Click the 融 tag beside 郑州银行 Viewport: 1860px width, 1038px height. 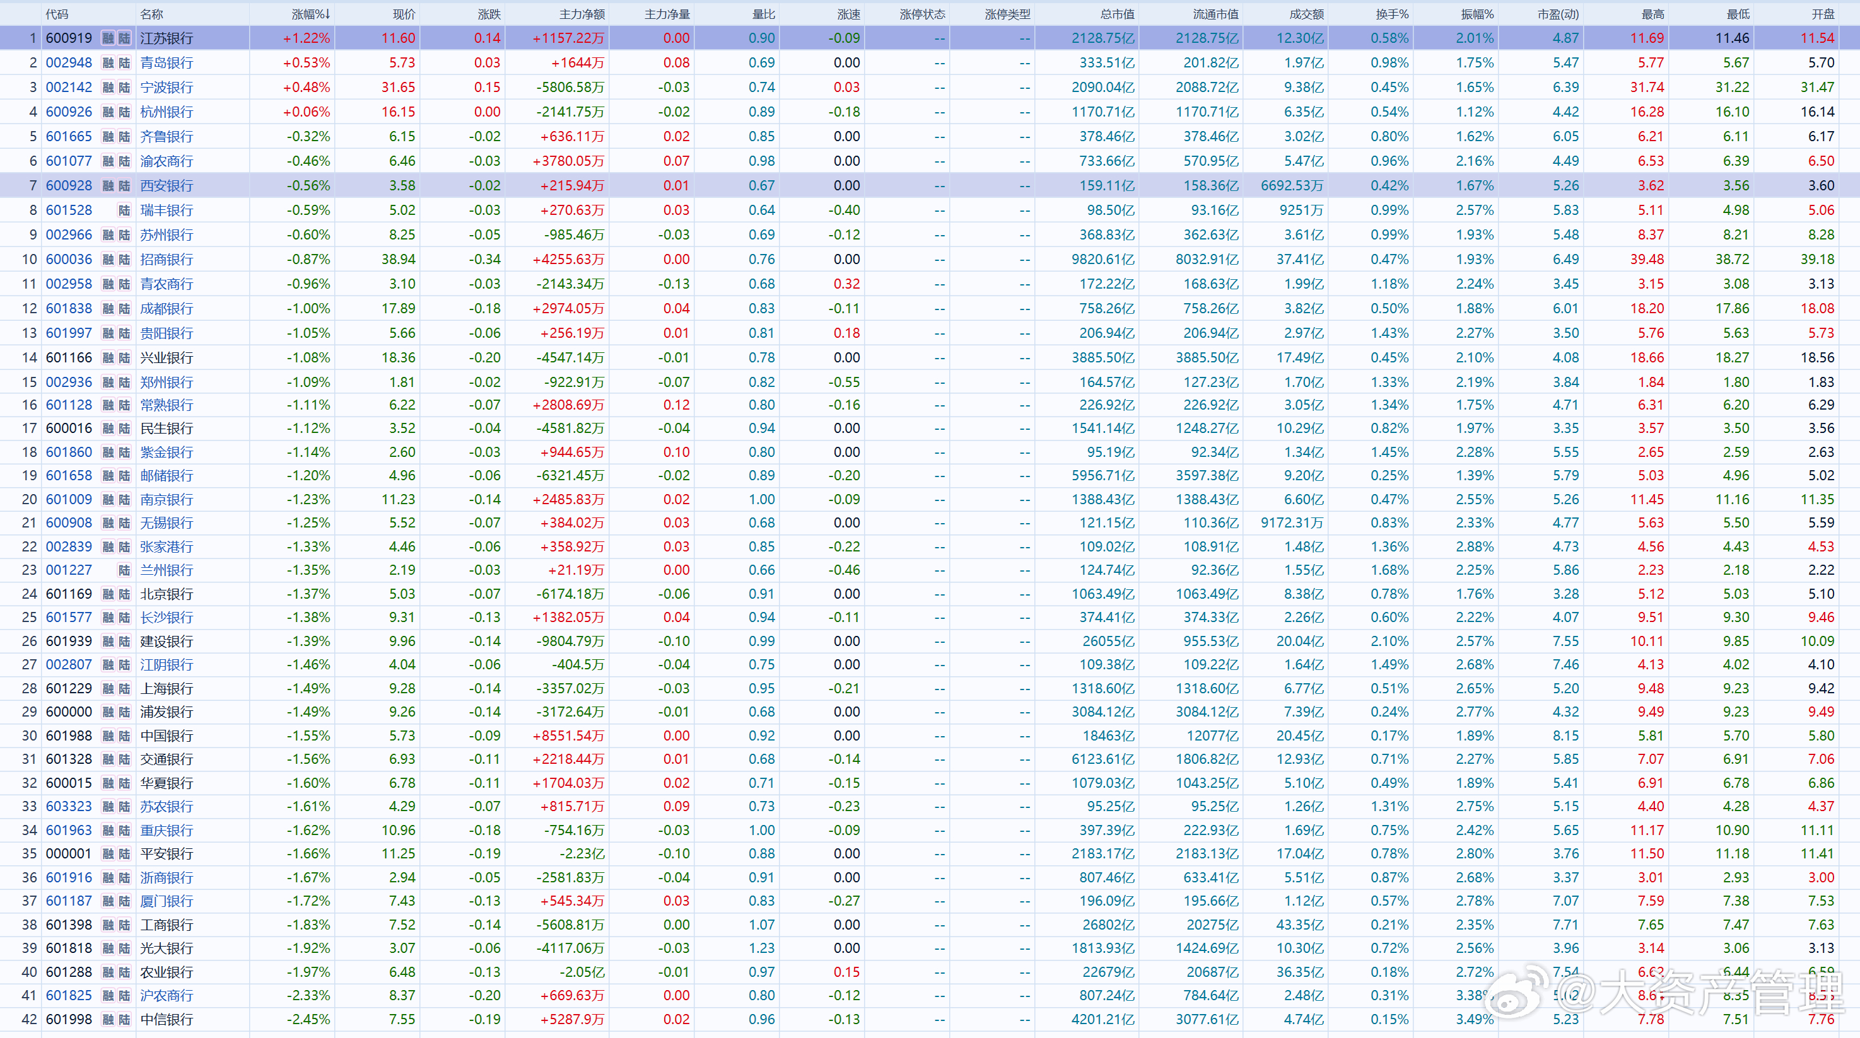[108, 381]
